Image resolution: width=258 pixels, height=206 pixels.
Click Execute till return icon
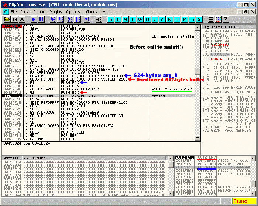87,19
